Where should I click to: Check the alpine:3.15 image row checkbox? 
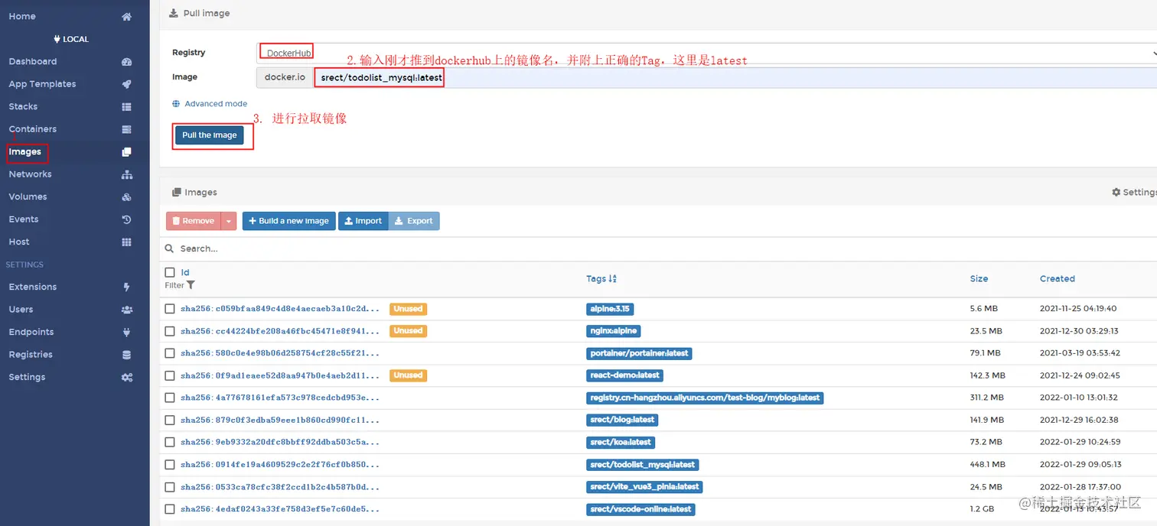point(170,309)
